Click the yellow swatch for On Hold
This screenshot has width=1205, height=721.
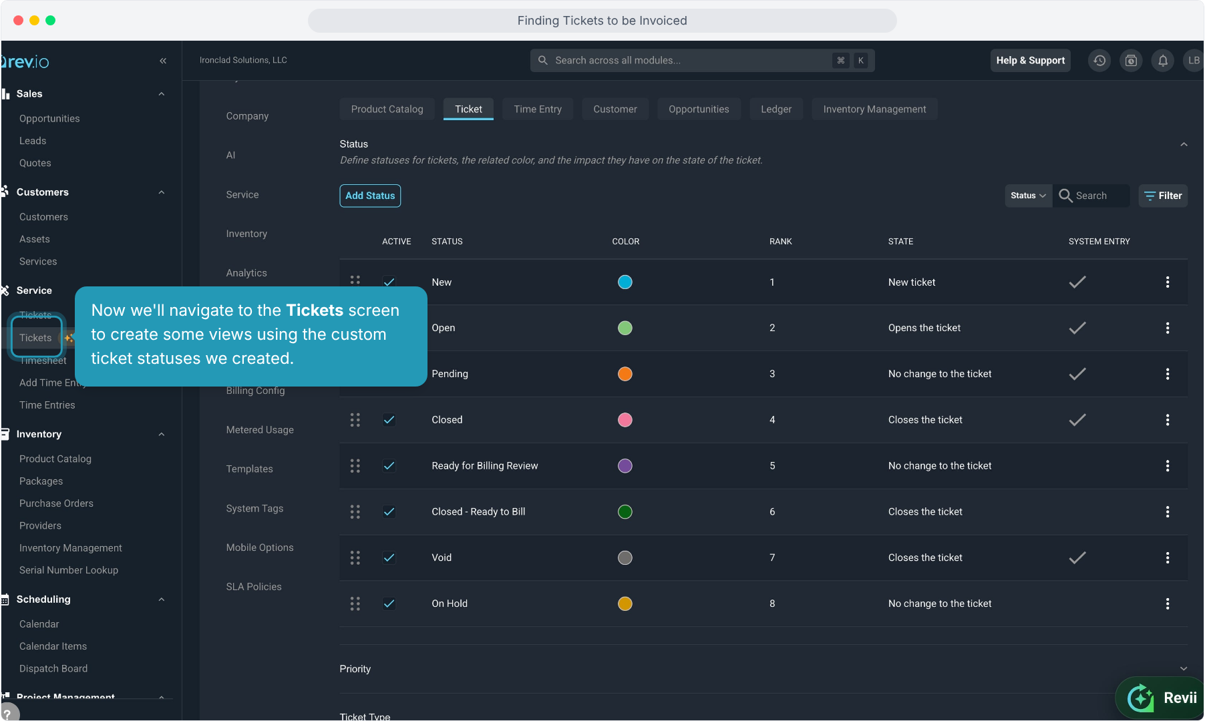[625, 604]
